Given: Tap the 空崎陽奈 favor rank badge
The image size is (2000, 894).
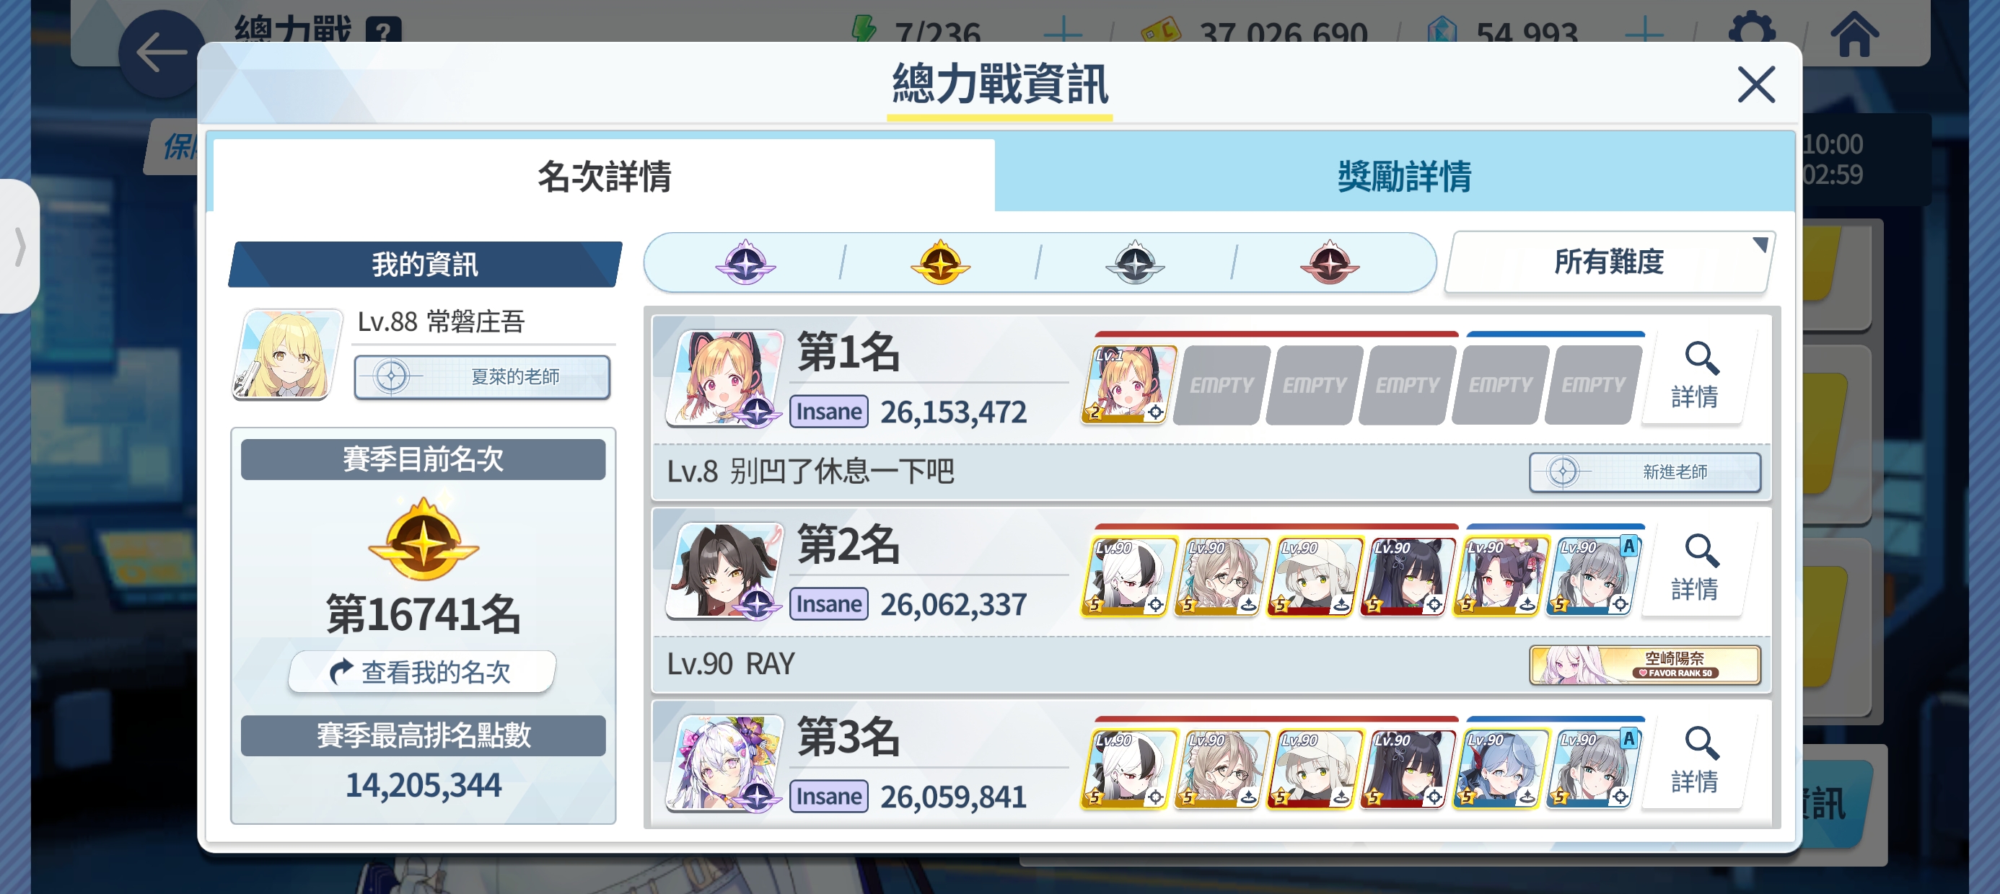Looking at the screenshot, I should [x=1644, y=665].
